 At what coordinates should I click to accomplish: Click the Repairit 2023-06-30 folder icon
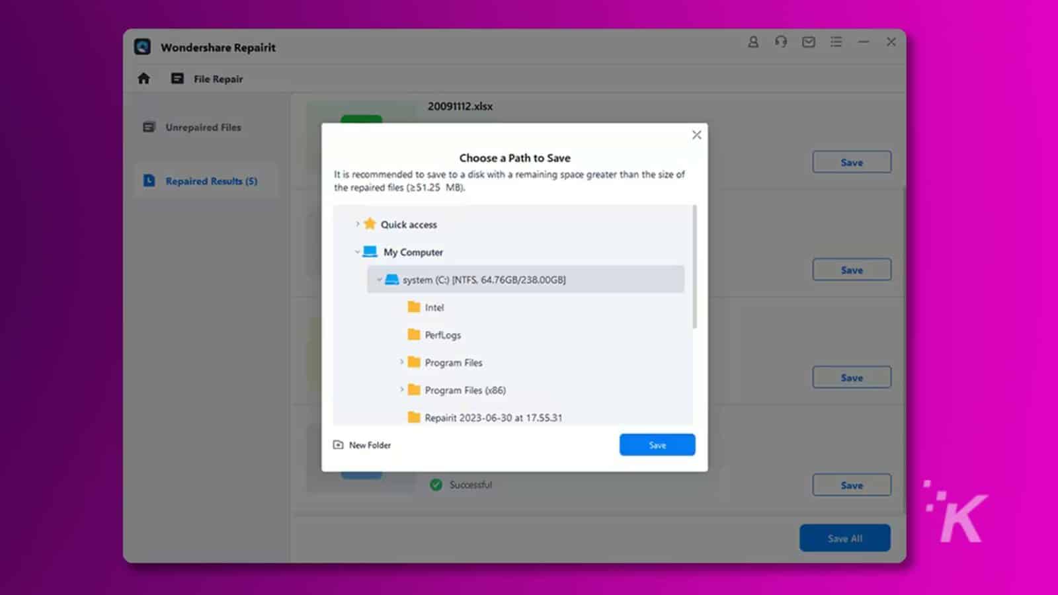[414, 417]
